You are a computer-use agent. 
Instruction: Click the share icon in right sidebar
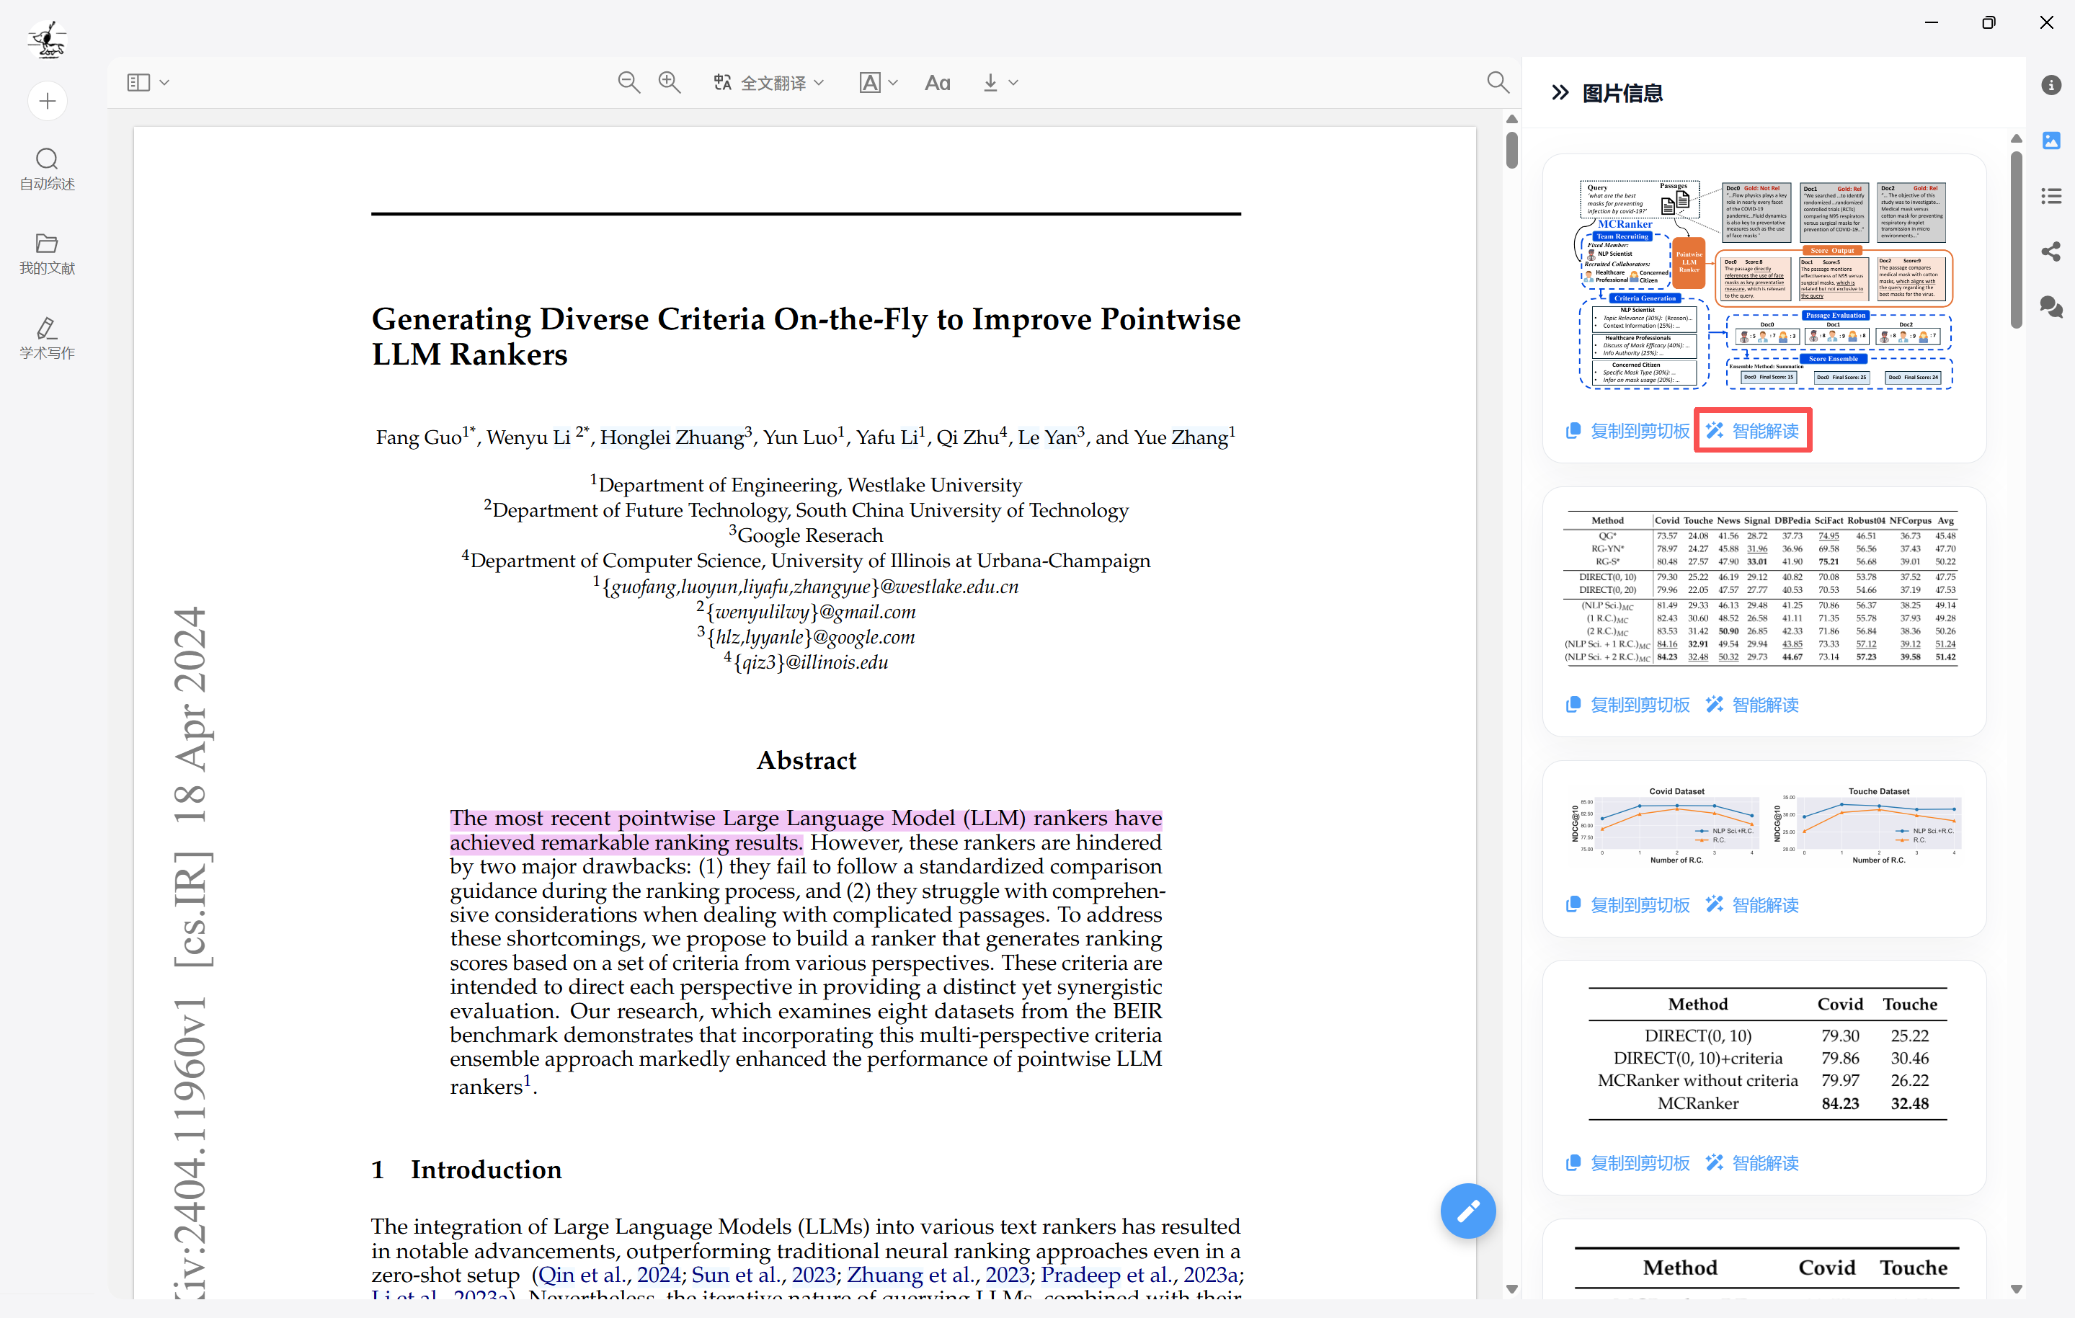click(2051, 251)
